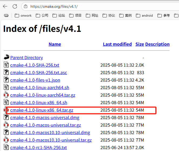Download cmake-4.1.0-macos10.10-universal.dmg
Viewport: 179px width, 151px height.
pyautogui.click(x=50, y=133)
